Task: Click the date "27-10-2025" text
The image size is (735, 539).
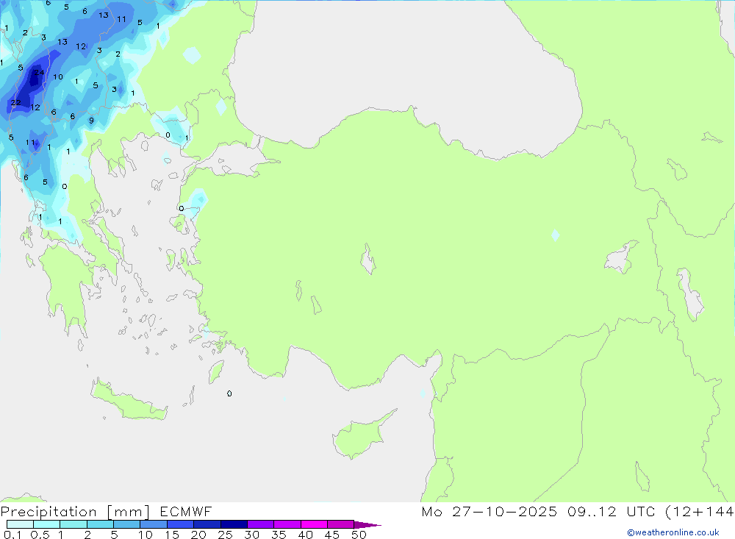Action: [504, 511]
